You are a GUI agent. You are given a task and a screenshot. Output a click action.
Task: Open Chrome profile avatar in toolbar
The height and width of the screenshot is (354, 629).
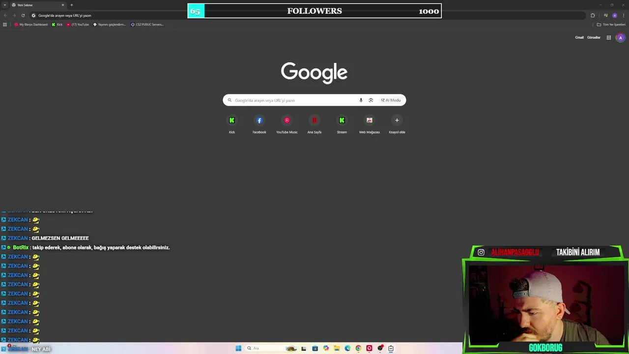(615, 15)
